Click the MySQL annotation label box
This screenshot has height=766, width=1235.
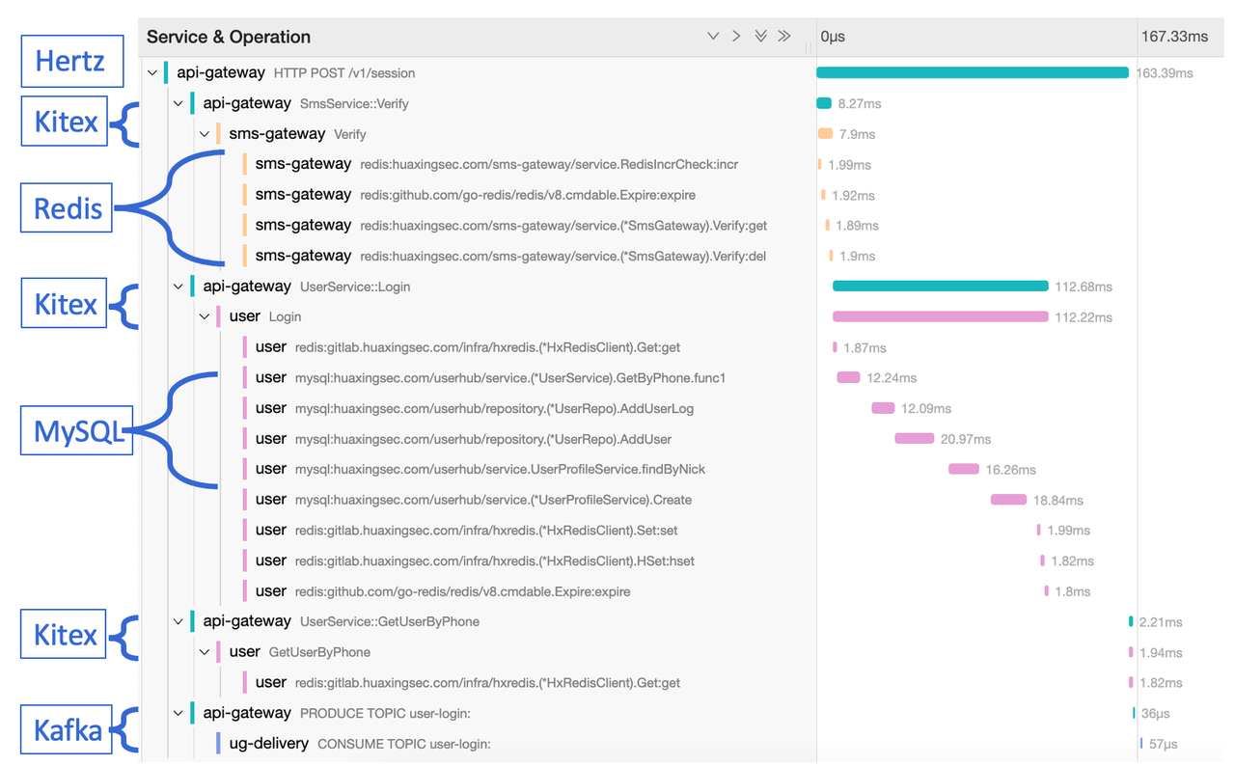pyautogui.click(x=76, y=431)
